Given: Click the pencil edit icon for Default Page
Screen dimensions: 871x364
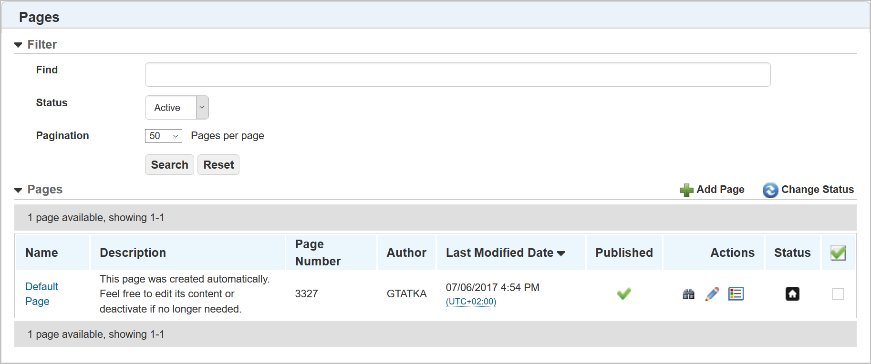Looking at the screenshot, I should click(712, 294).
